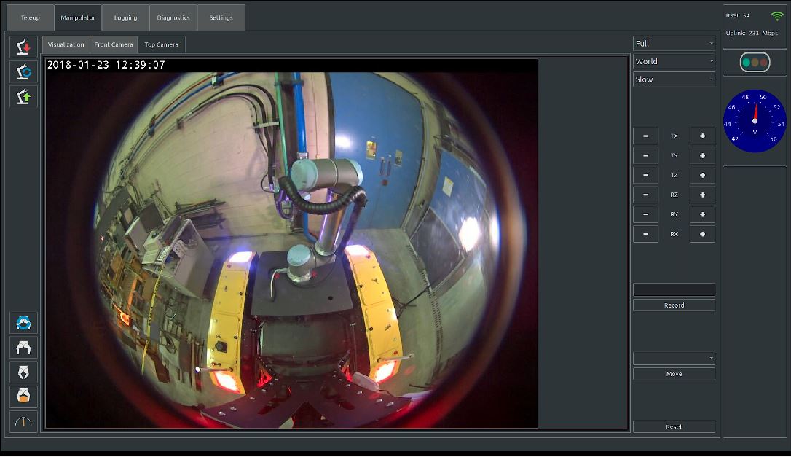Open the Full mode dropdown
Screen dimensions: 791x457
(674, 44)
